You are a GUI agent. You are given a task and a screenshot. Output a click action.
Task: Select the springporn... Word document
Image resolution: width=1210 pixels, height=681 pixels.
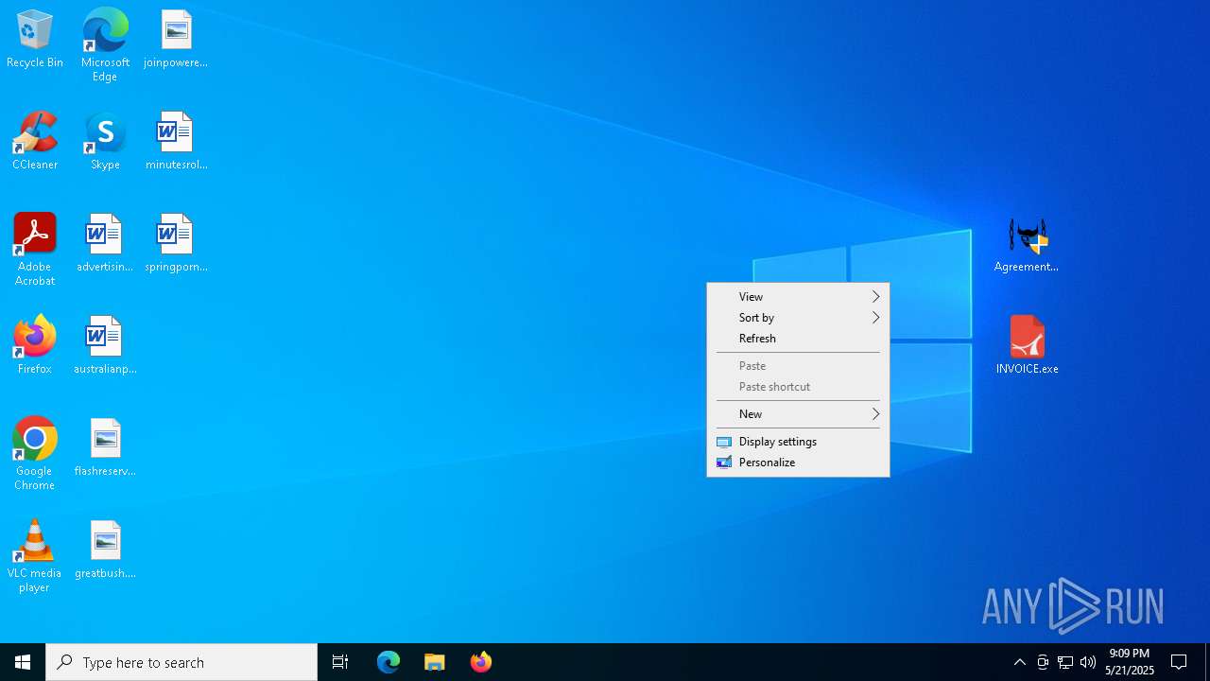coord(176,244)
